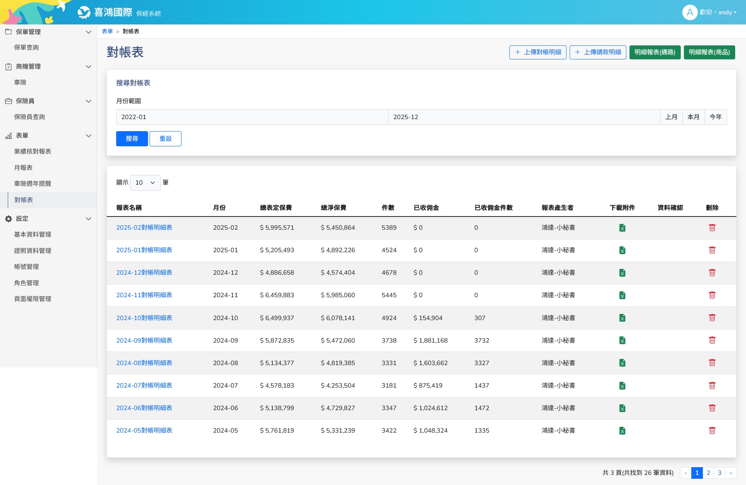Delete the 2024-12 statement row
The width and height of the screenshot is (746, 485).
click(712, 273)
